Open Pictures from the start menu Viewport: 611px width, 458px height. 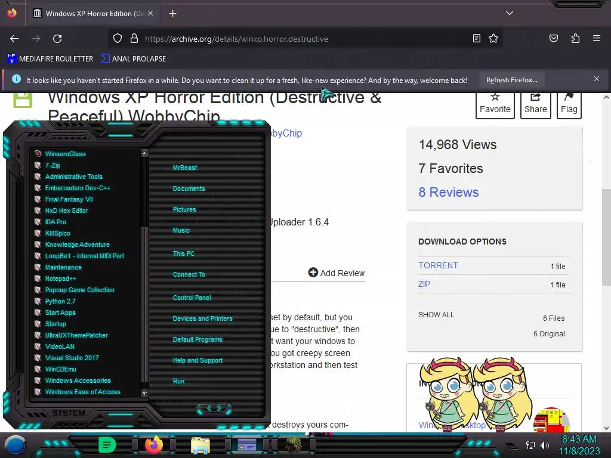point(184,209)
